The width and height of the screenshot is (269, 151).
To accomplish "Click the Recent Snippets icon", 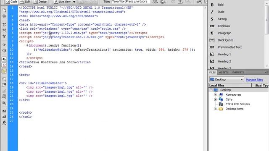I will tap(4, 96).
